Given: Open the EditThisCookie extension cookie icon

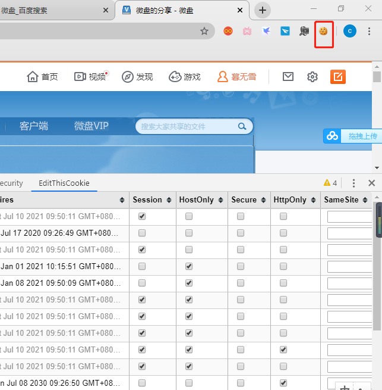Looking at the screenshot, I should 323,32.
